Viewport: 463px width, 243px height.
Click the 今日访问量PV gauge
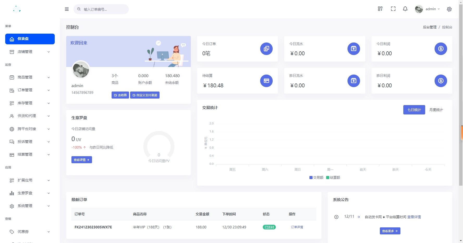[159, 147]
